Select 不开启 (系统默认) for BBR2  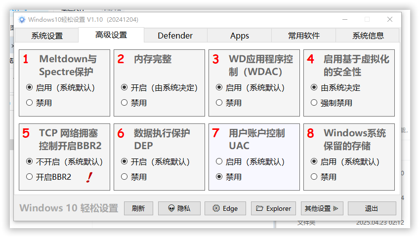pos(65,161)
